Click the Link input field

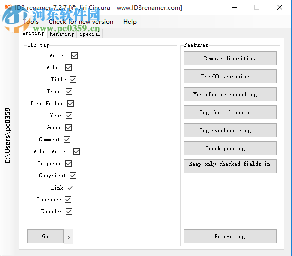[117, 188]
